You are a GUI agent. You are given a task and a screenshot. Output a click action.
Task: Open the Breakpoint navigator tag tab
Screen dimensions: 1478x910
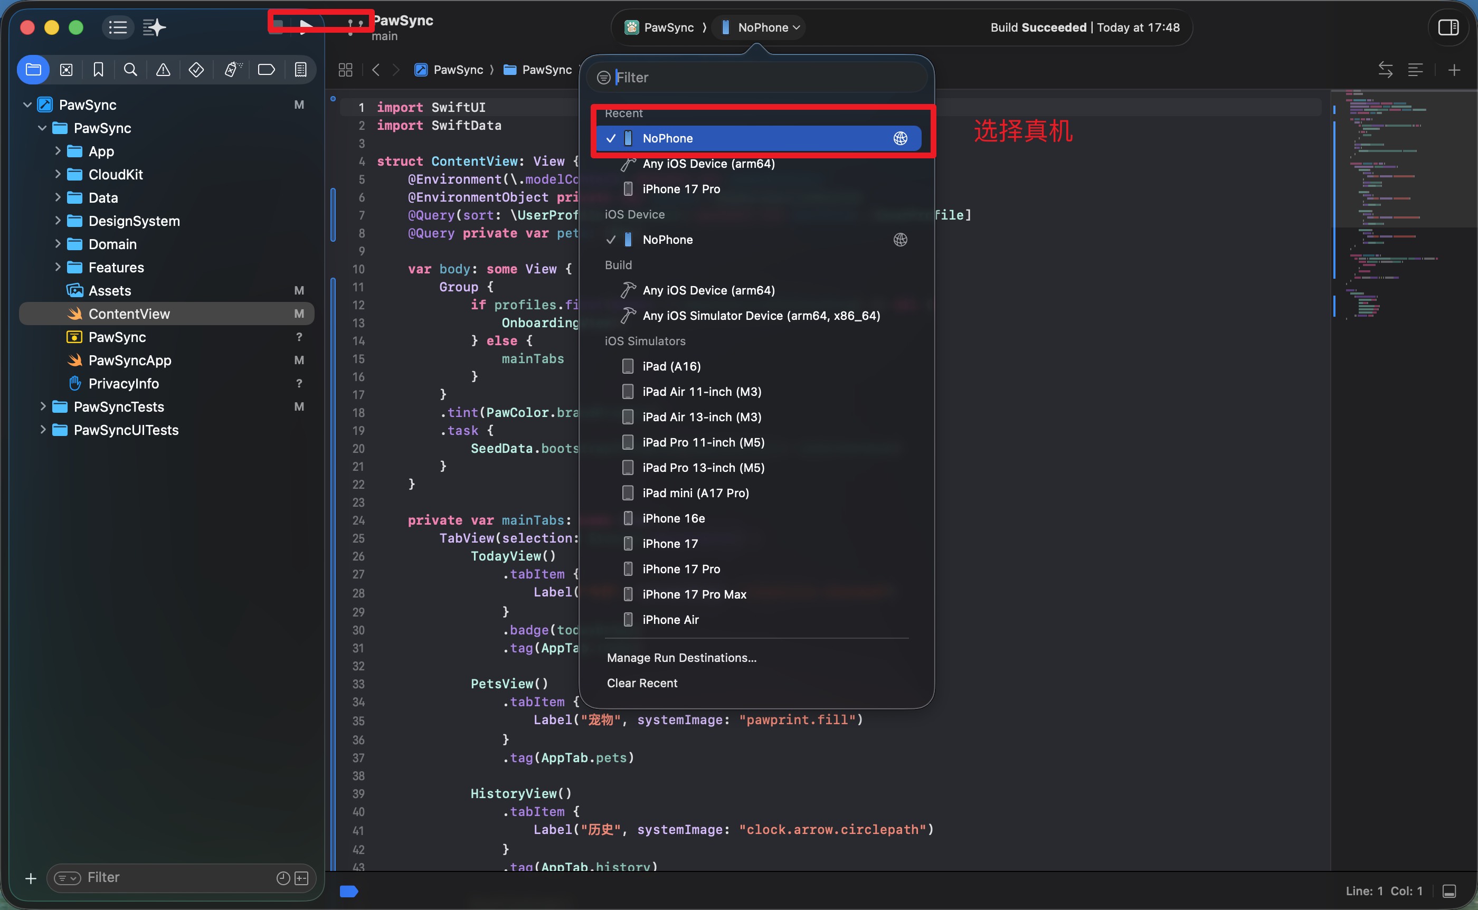point(266,70)
